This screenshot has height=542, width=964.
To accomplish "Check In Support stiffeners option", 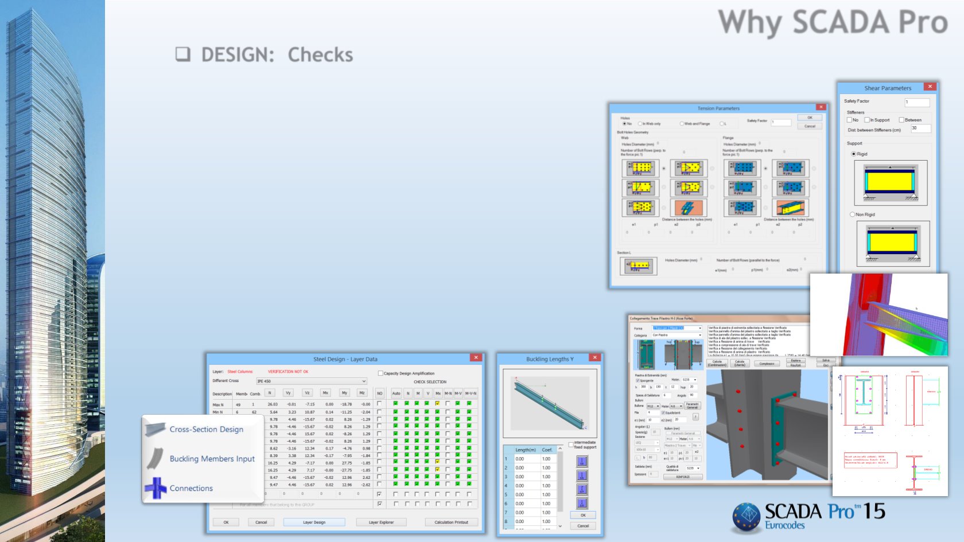I will pyautogui.click(x=867, y=120).
